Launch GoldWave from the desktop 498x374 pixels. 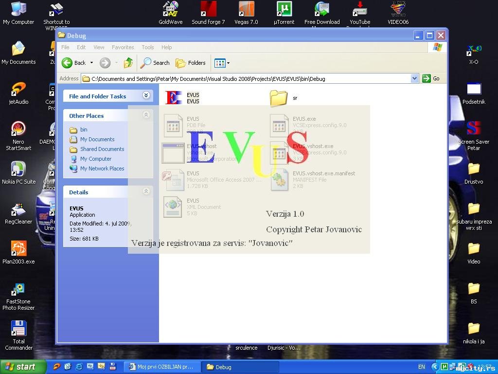pos(171,13)
